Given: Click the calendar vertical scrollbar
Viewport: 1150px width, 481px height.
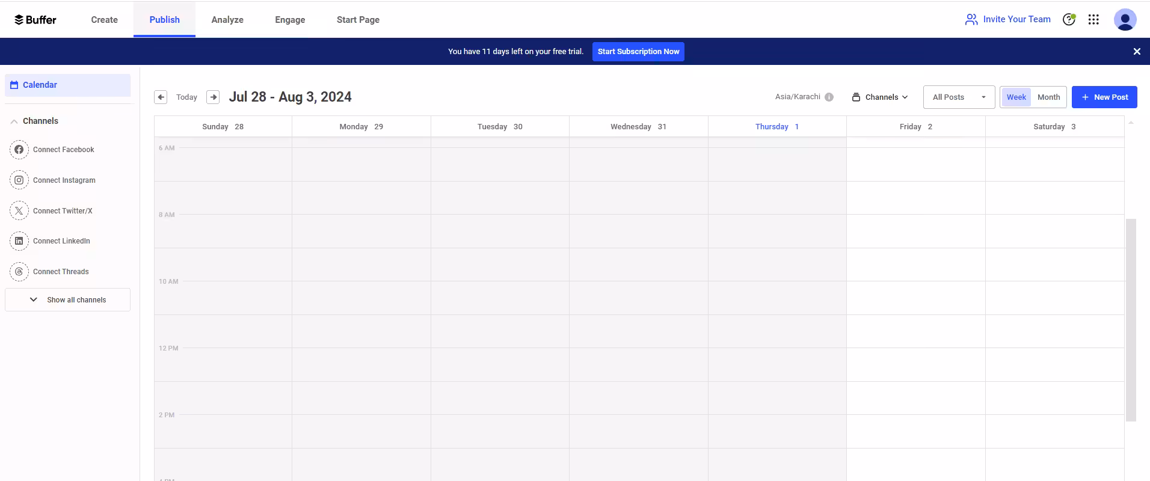Looking at the screenshot, I should [x=1131, y=320].
